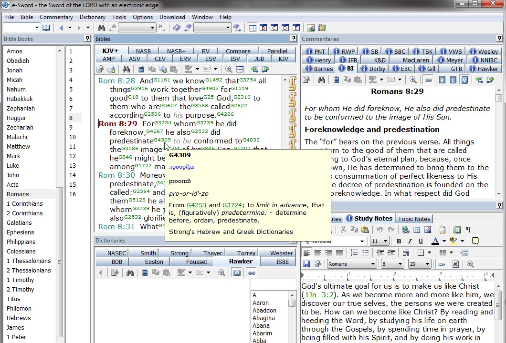Image resolution: width=506 pixels, height=343 pixels.
Task: Click the Commentaries text vertical scrollbar
Action: [499, 141]
